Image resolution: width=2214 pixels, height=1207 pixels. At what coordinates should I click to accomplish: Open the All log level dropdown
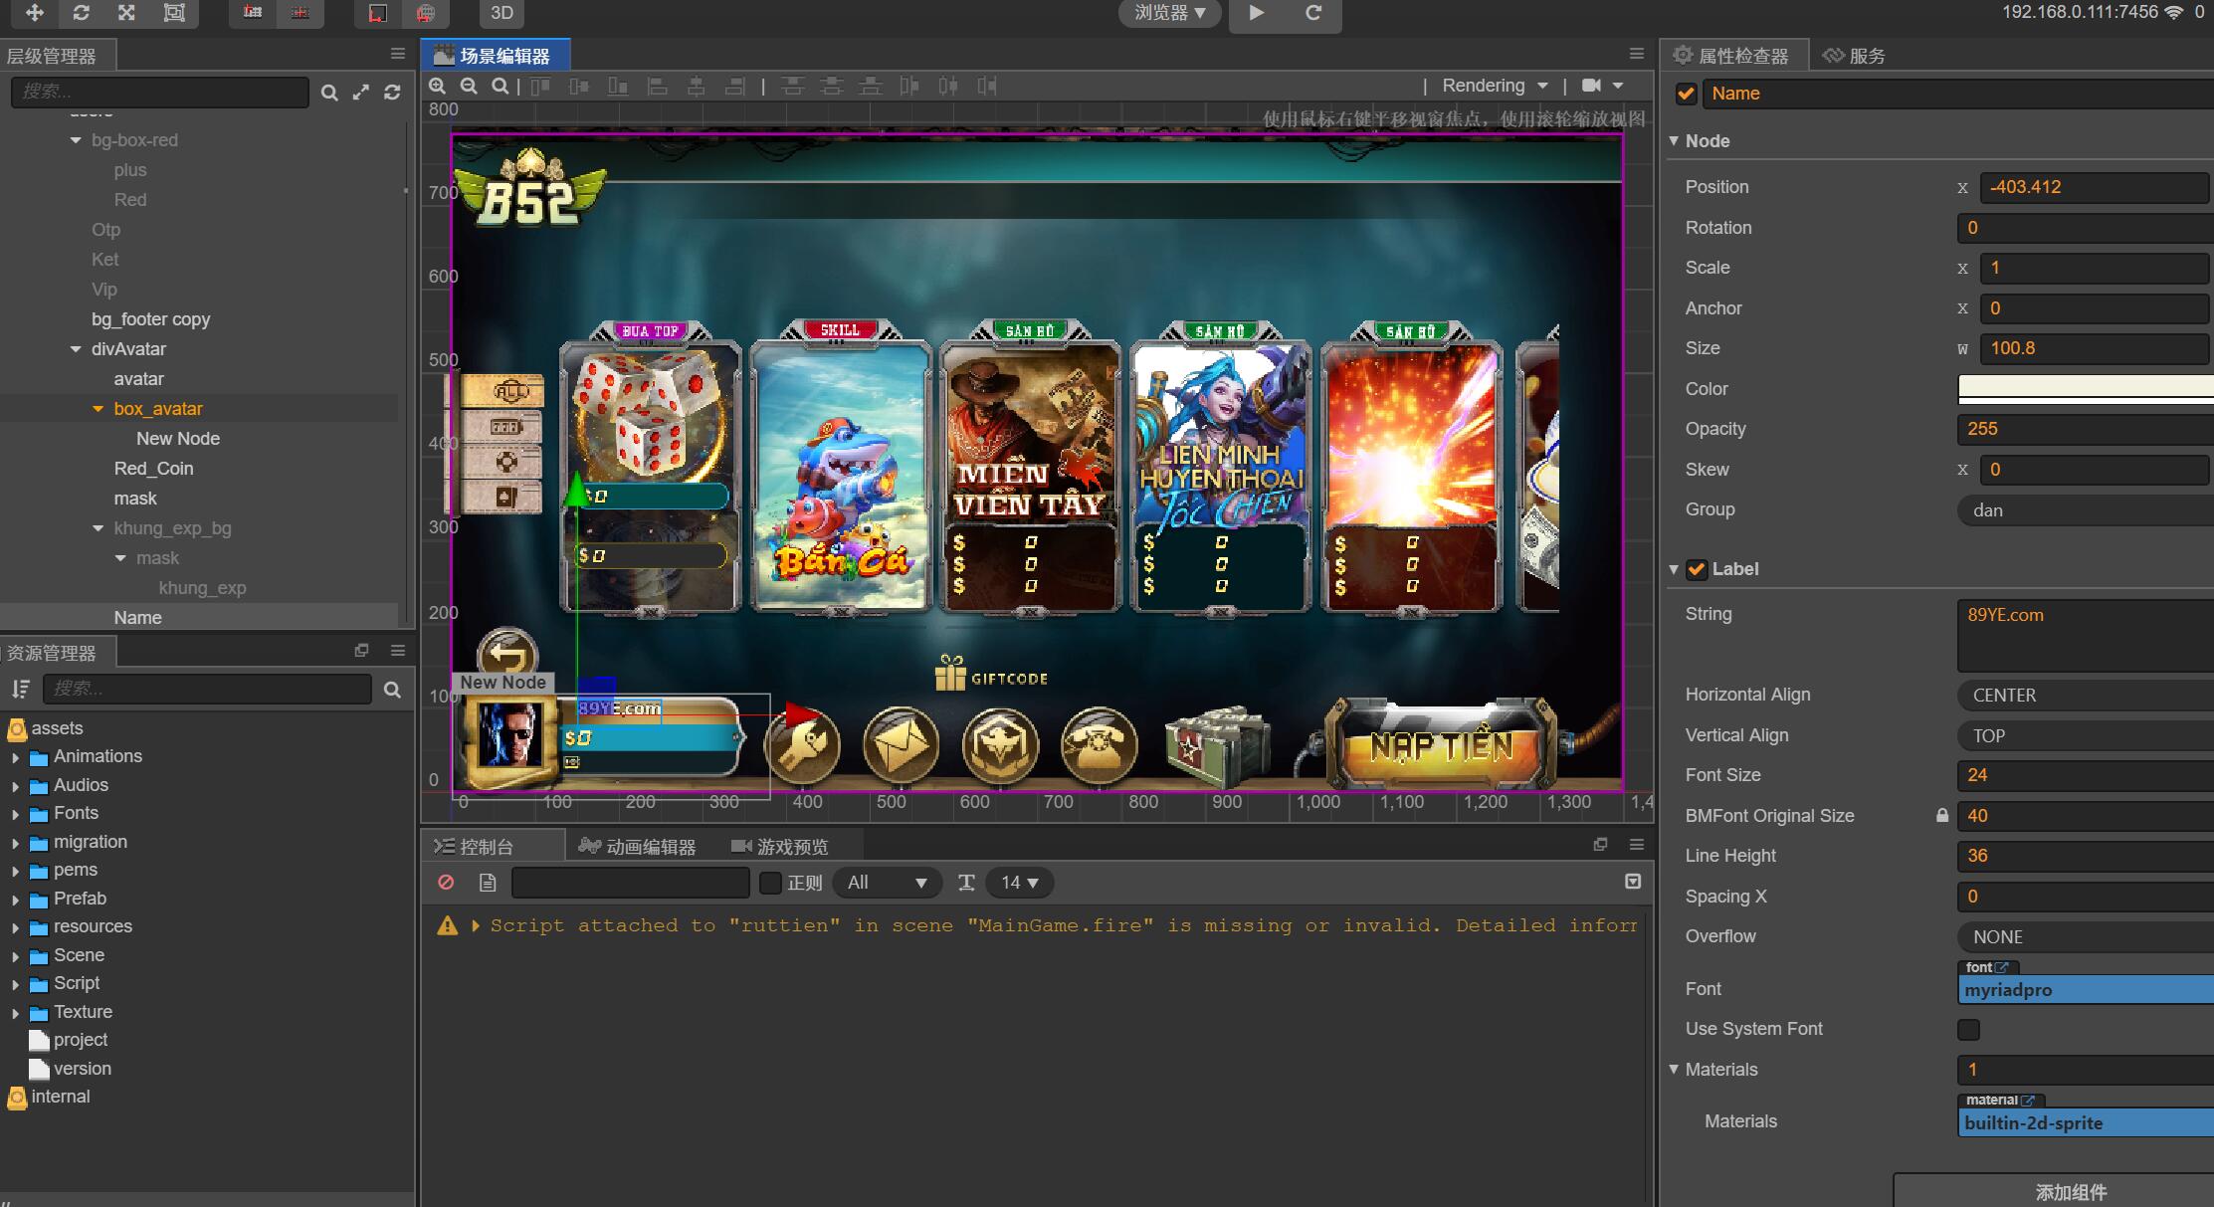[x=886, y=883]
